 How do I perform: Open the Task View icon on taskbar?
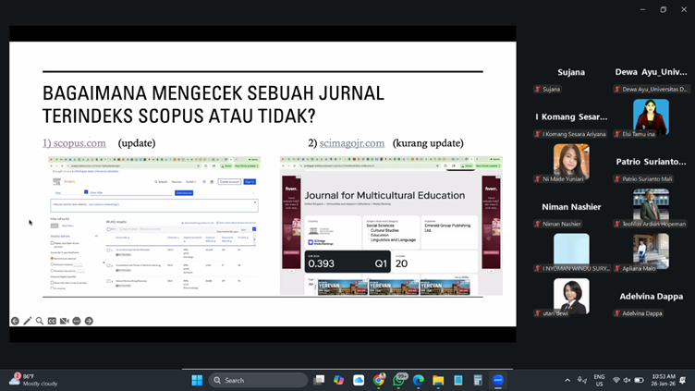click(319, 380)
